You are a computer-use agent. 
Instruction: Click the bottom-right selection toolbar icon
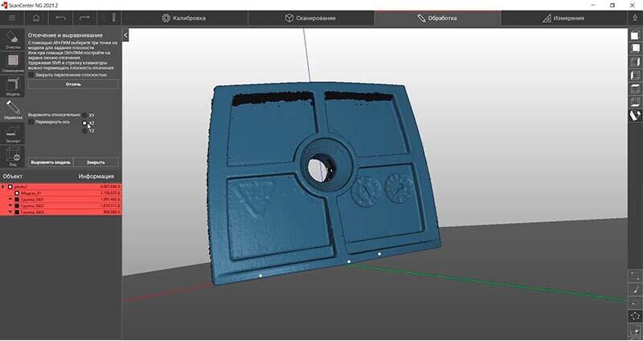click(635, 330)
